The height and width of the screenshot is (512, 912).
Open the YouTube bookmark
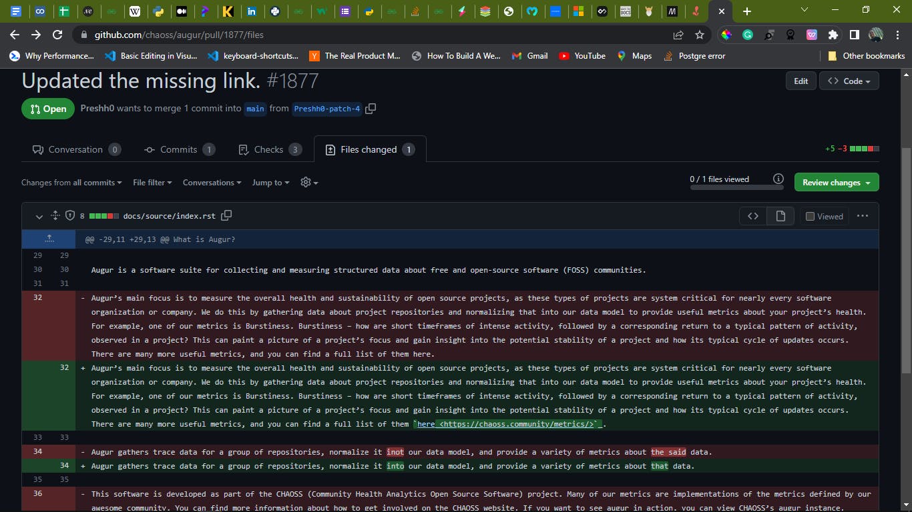582,56
